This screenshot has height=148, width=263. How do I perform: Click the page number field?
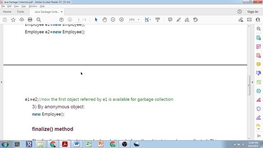[x=78, y=20]
